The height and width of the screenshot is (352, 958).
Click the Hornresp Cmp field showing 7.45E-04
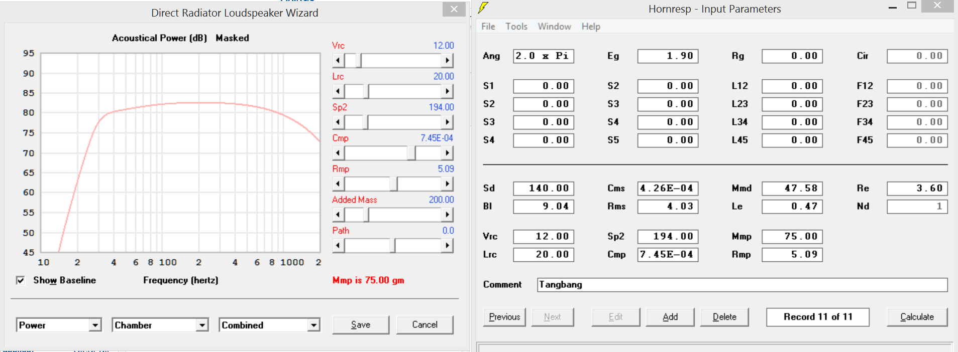(668, 255)
